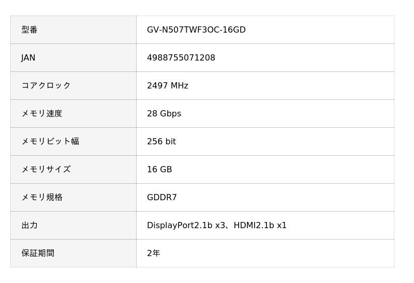Screen dimensions: 414x283
Task: Click the 2497 MHz value
Action: tap(167, 86)
